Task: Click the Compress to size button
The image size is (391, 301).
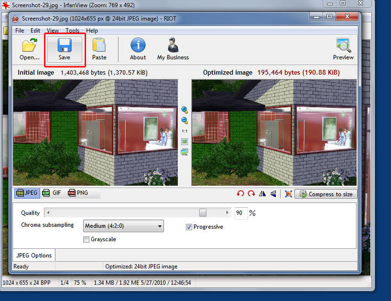Action: [x=326, y=194]
